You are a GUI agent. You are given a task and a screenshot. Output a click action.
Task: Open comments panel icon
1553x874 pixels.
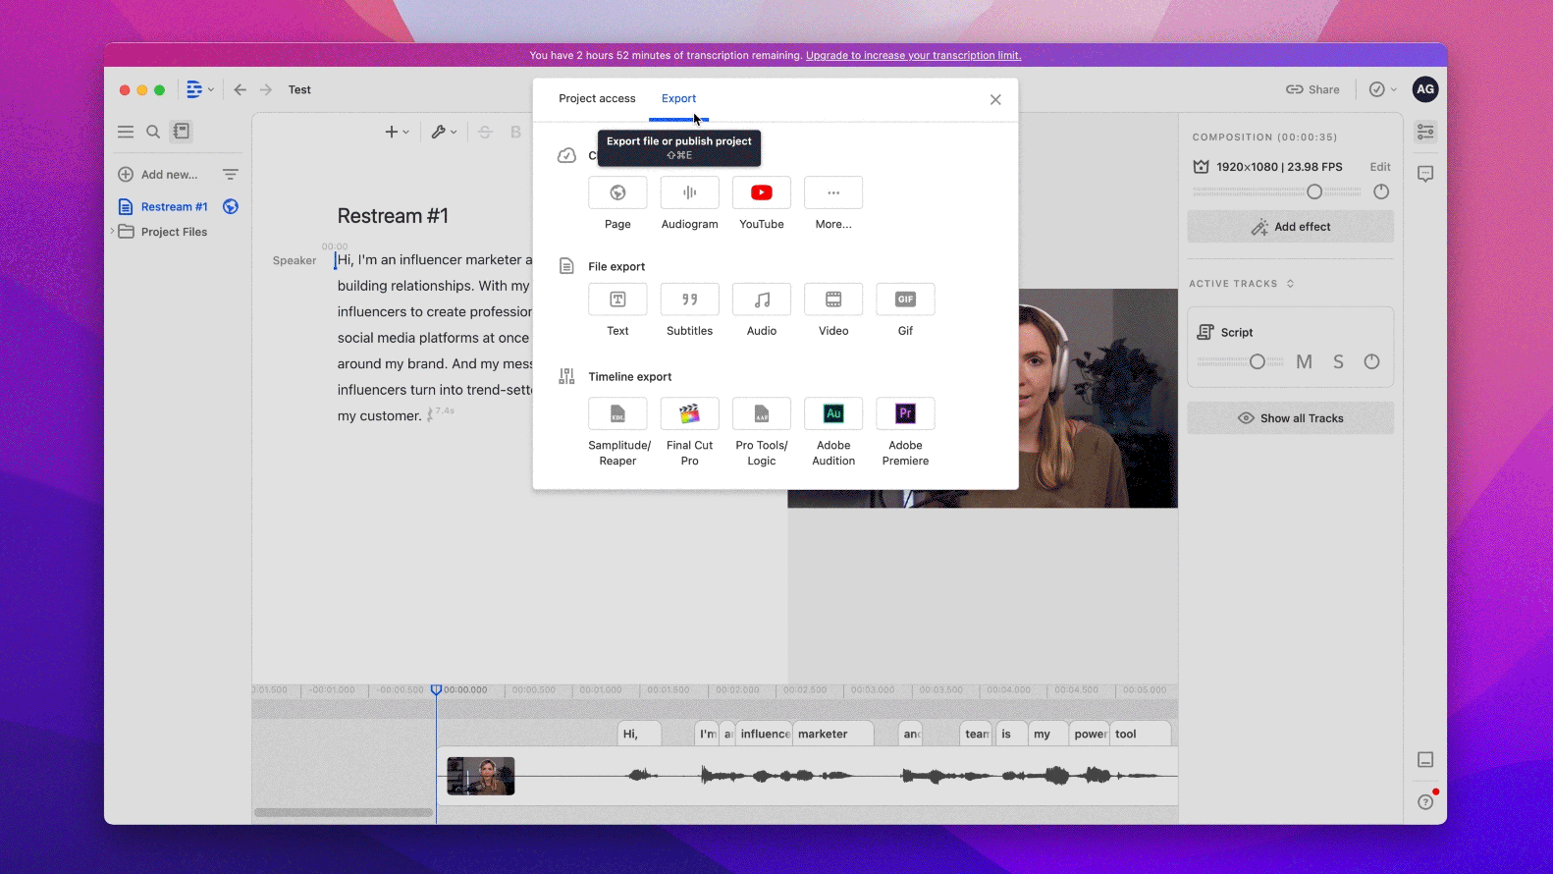point(1425,174)
